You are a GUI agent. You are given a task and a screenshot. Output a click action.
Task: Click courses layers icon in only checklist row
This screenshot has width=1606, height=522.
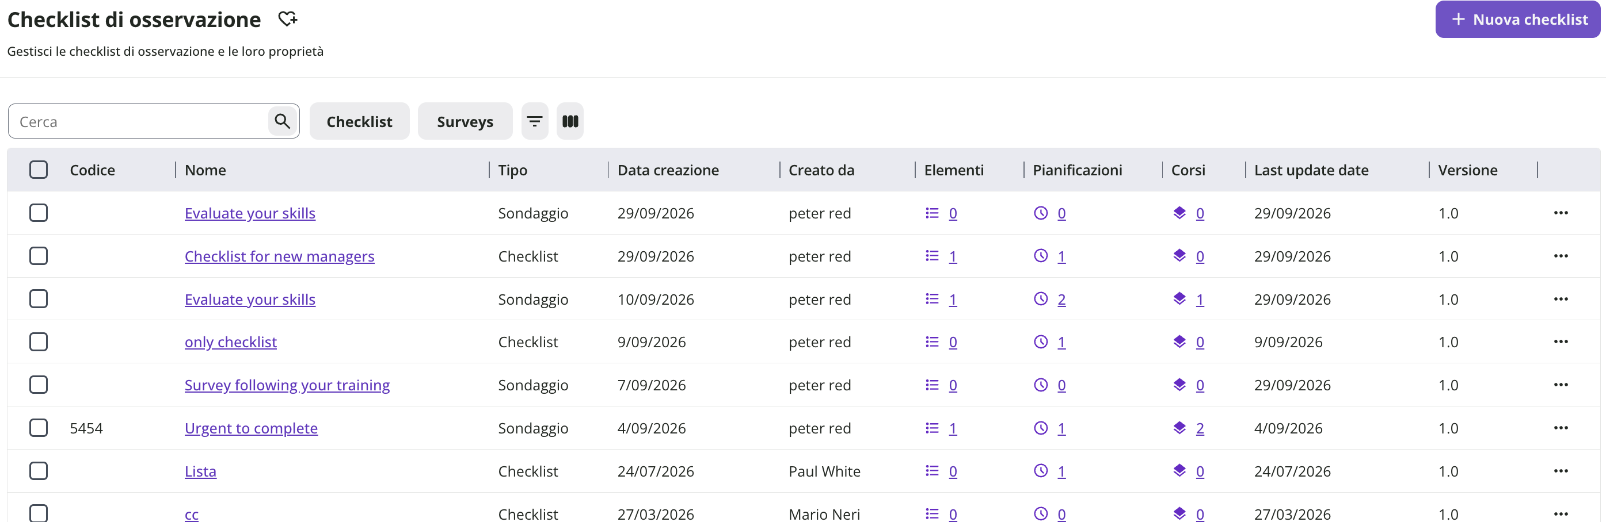pyautogui.click(x=1179, y=341)
